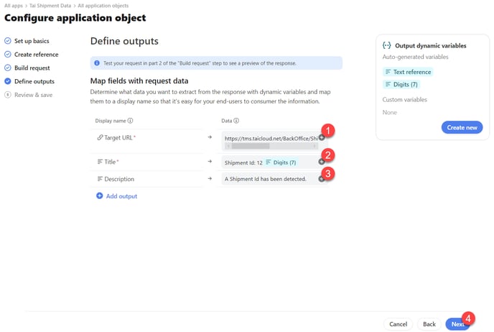Viewport: 494px width, 332px height.
Task: Click the Digits (7) chip inside Title field
Action: (x=281, y=162)
